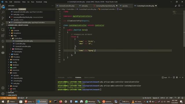185x104 pixels.
Task: Change indentation via Spaces: 4
Action: coord(156,98)
